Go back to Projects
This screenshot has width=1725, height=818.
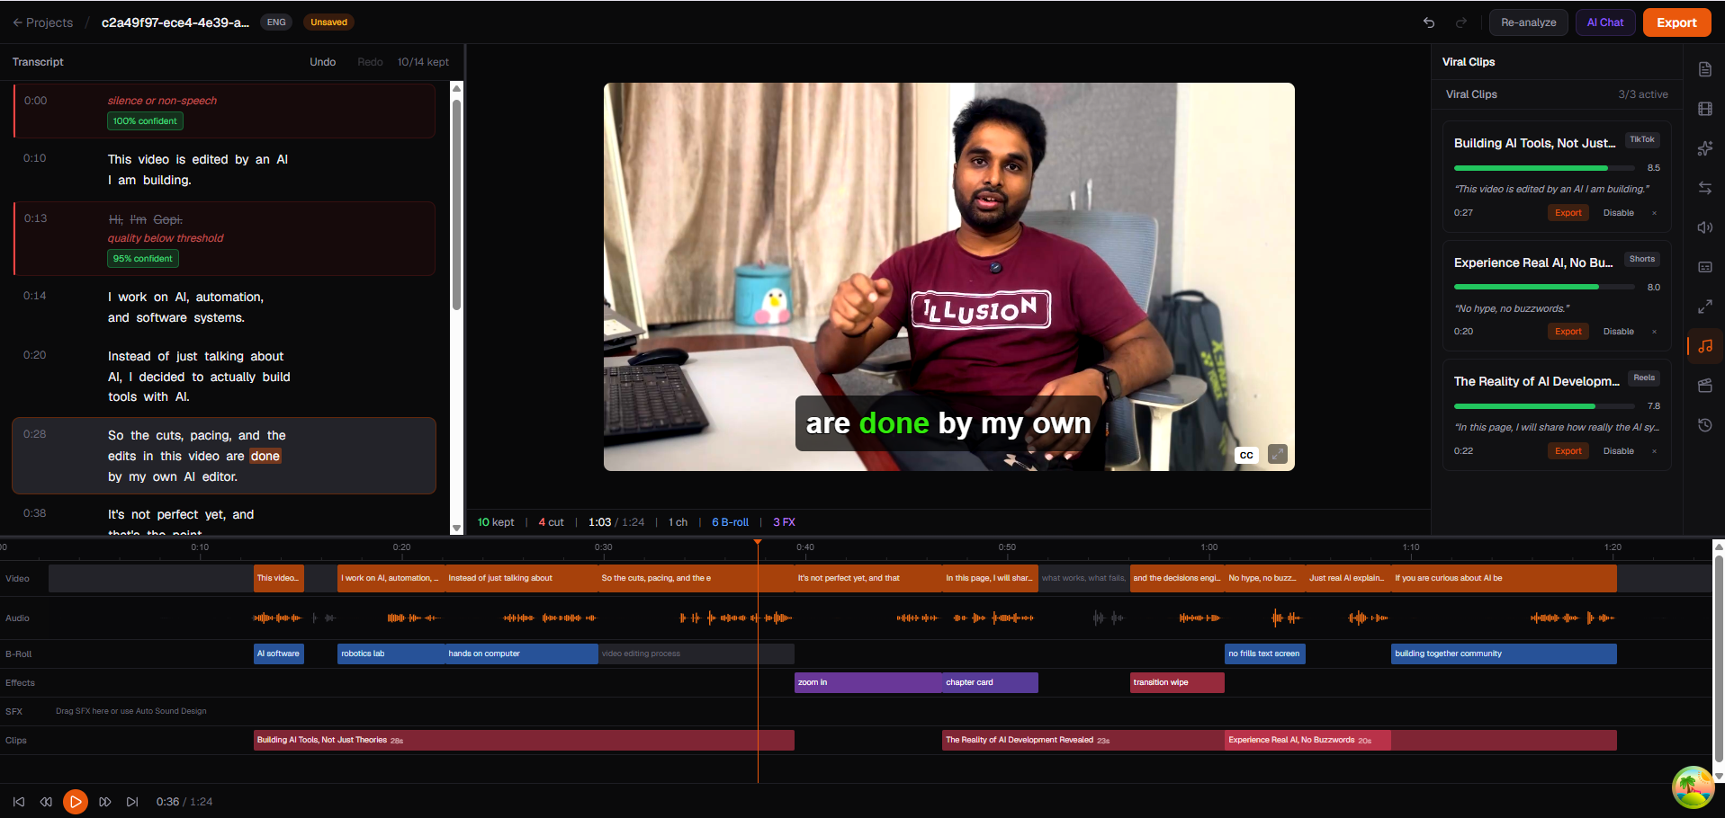point(41,22)
